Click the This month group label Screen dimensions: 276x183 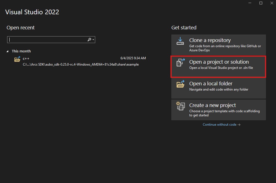click(21, 51)
